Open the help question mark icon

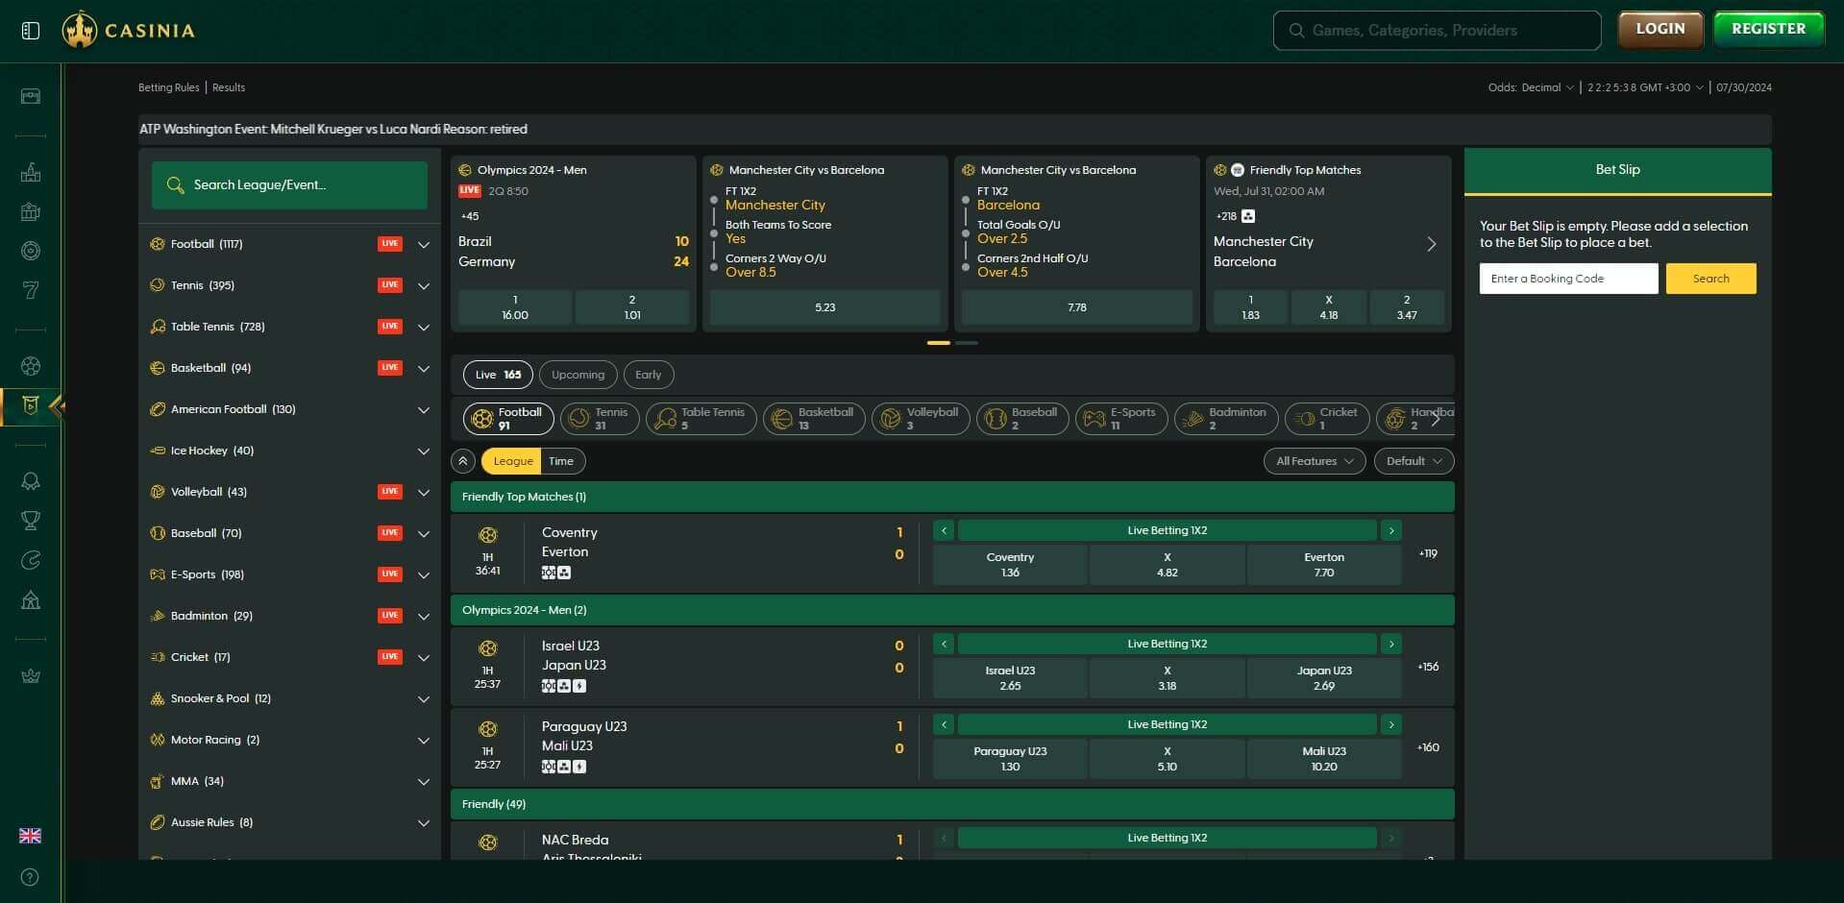pos(30,876)
